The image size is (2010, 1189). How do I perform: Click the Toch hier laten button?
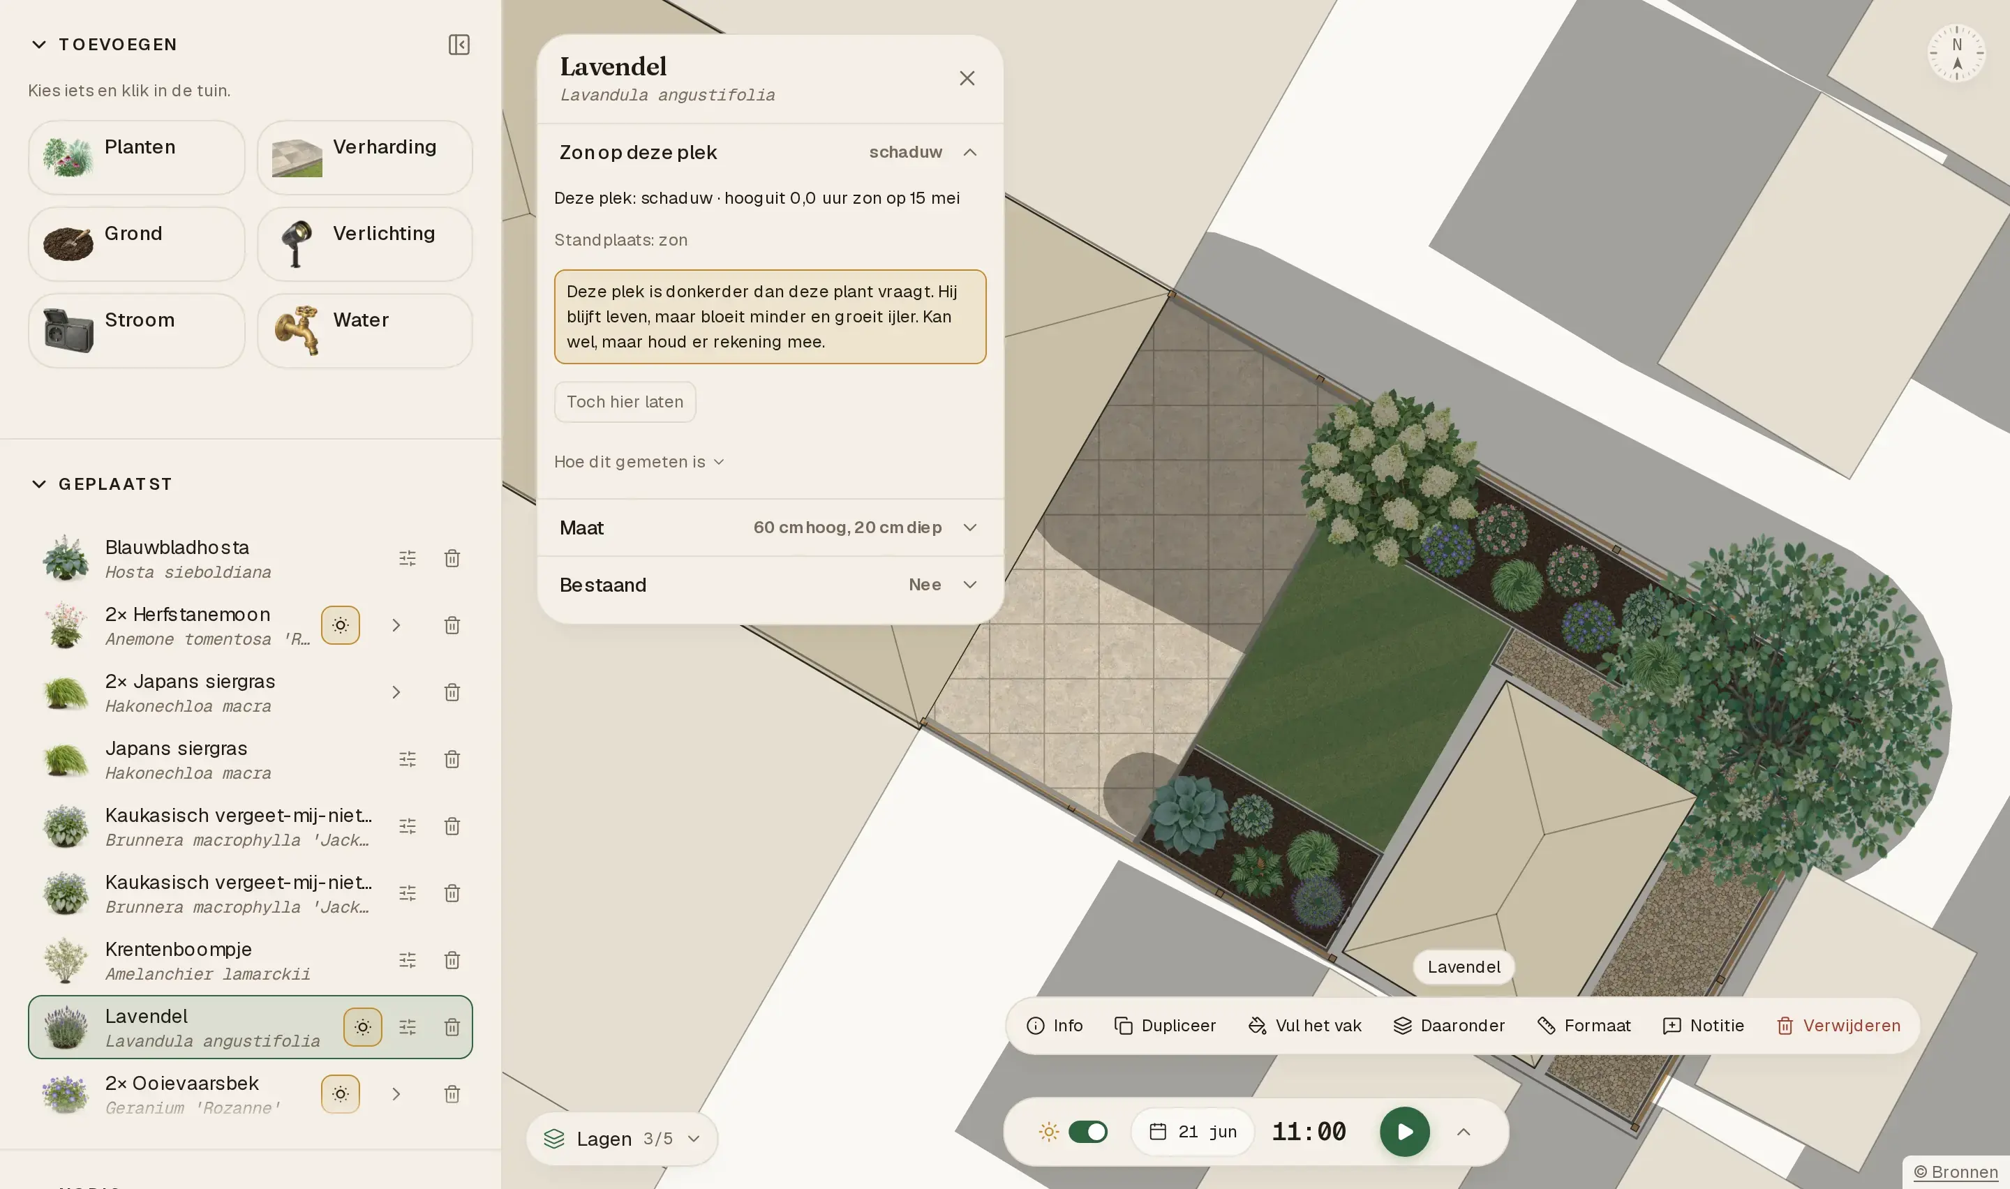click(x=625, y=402)
